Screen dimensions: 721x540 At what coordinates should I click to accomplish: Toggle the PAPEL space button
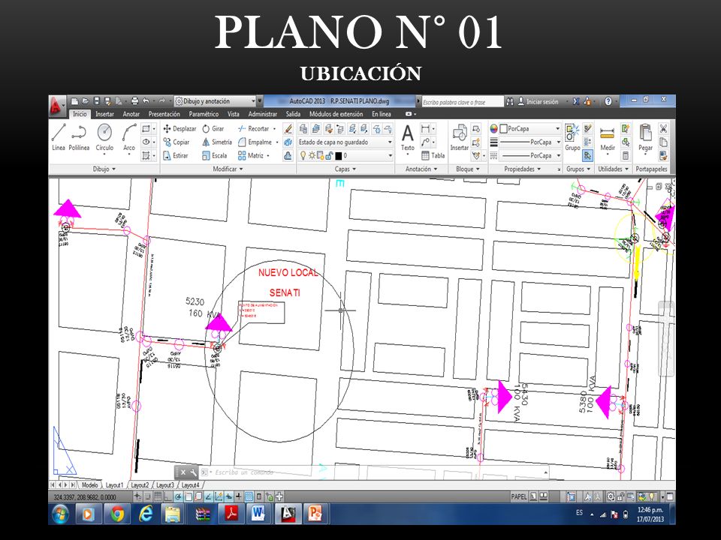(519, 496)
